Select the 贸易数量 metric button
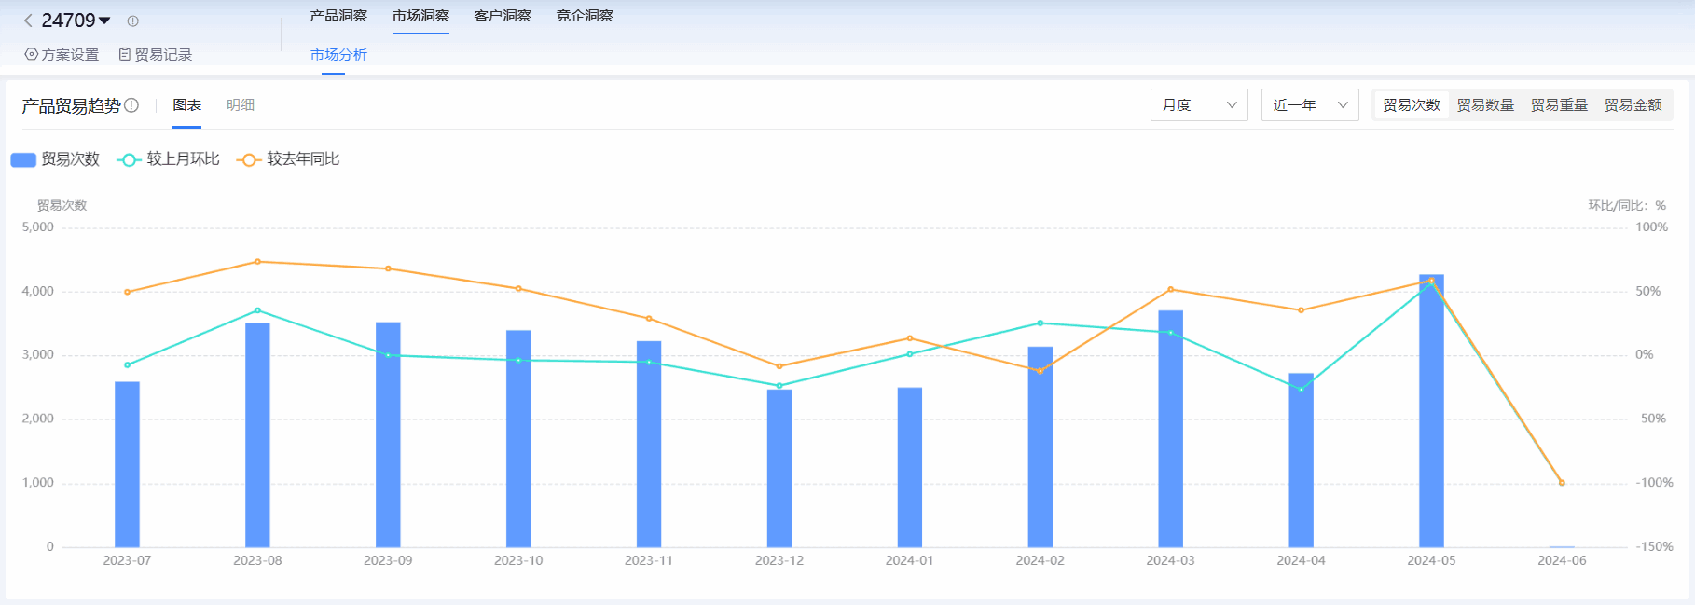 point(1485,105)
